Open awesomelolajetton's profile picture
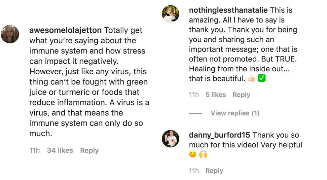327x180 pixels. [10, 34]
